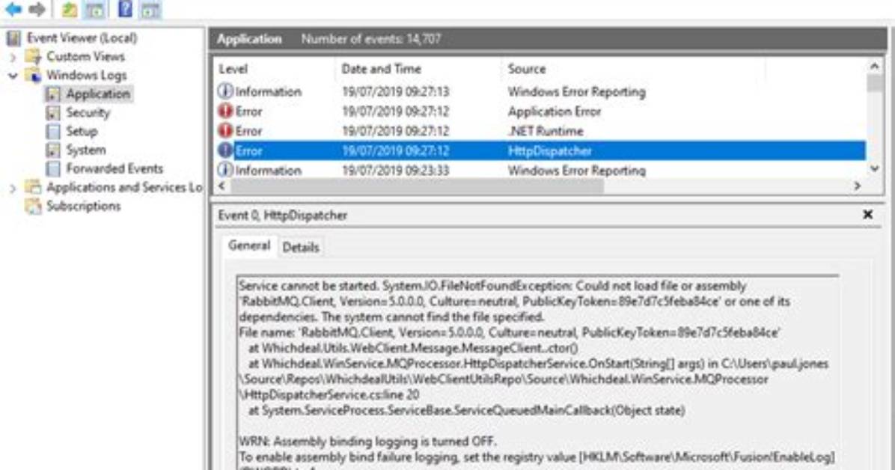Click inside the event description text box
The height and width of the screenshot is (470, 895).
pos(538,373)
